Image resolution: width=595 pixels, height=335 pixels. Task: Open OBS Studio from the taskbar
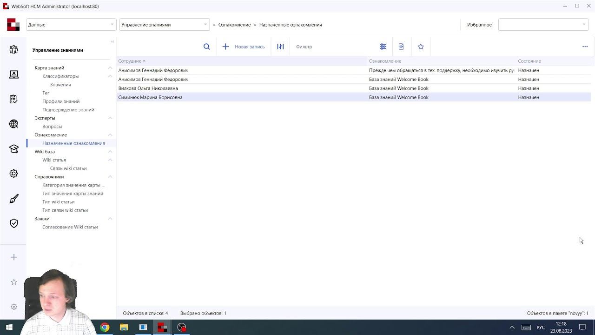pyautogui.click(x=181, y=327)
